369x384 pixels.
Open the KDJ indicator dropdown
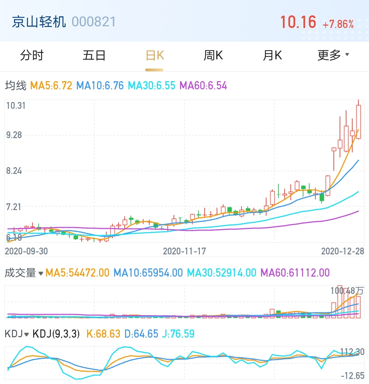(x=17, y=334)
